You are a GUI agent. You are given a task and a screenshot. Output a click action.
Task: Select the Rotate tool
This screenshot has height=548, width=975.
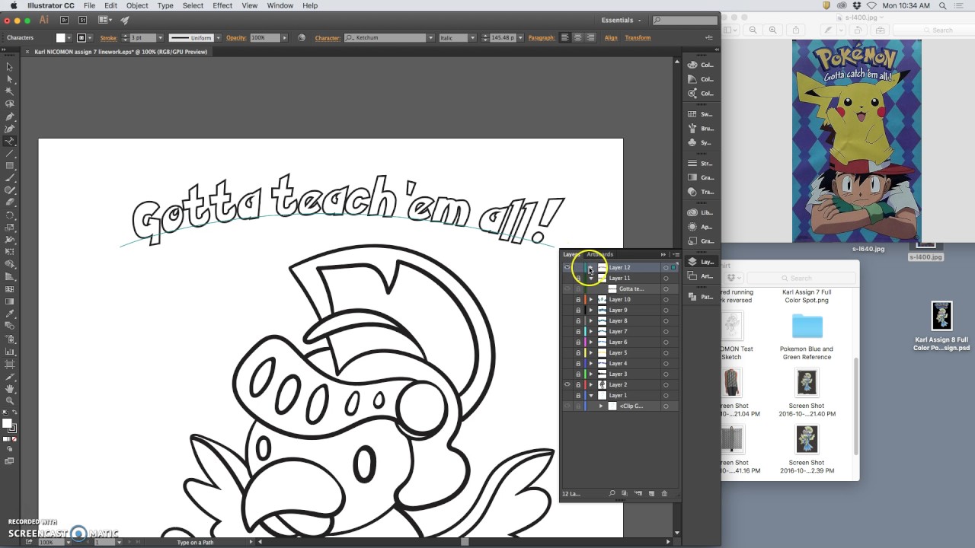click(10, 215)
